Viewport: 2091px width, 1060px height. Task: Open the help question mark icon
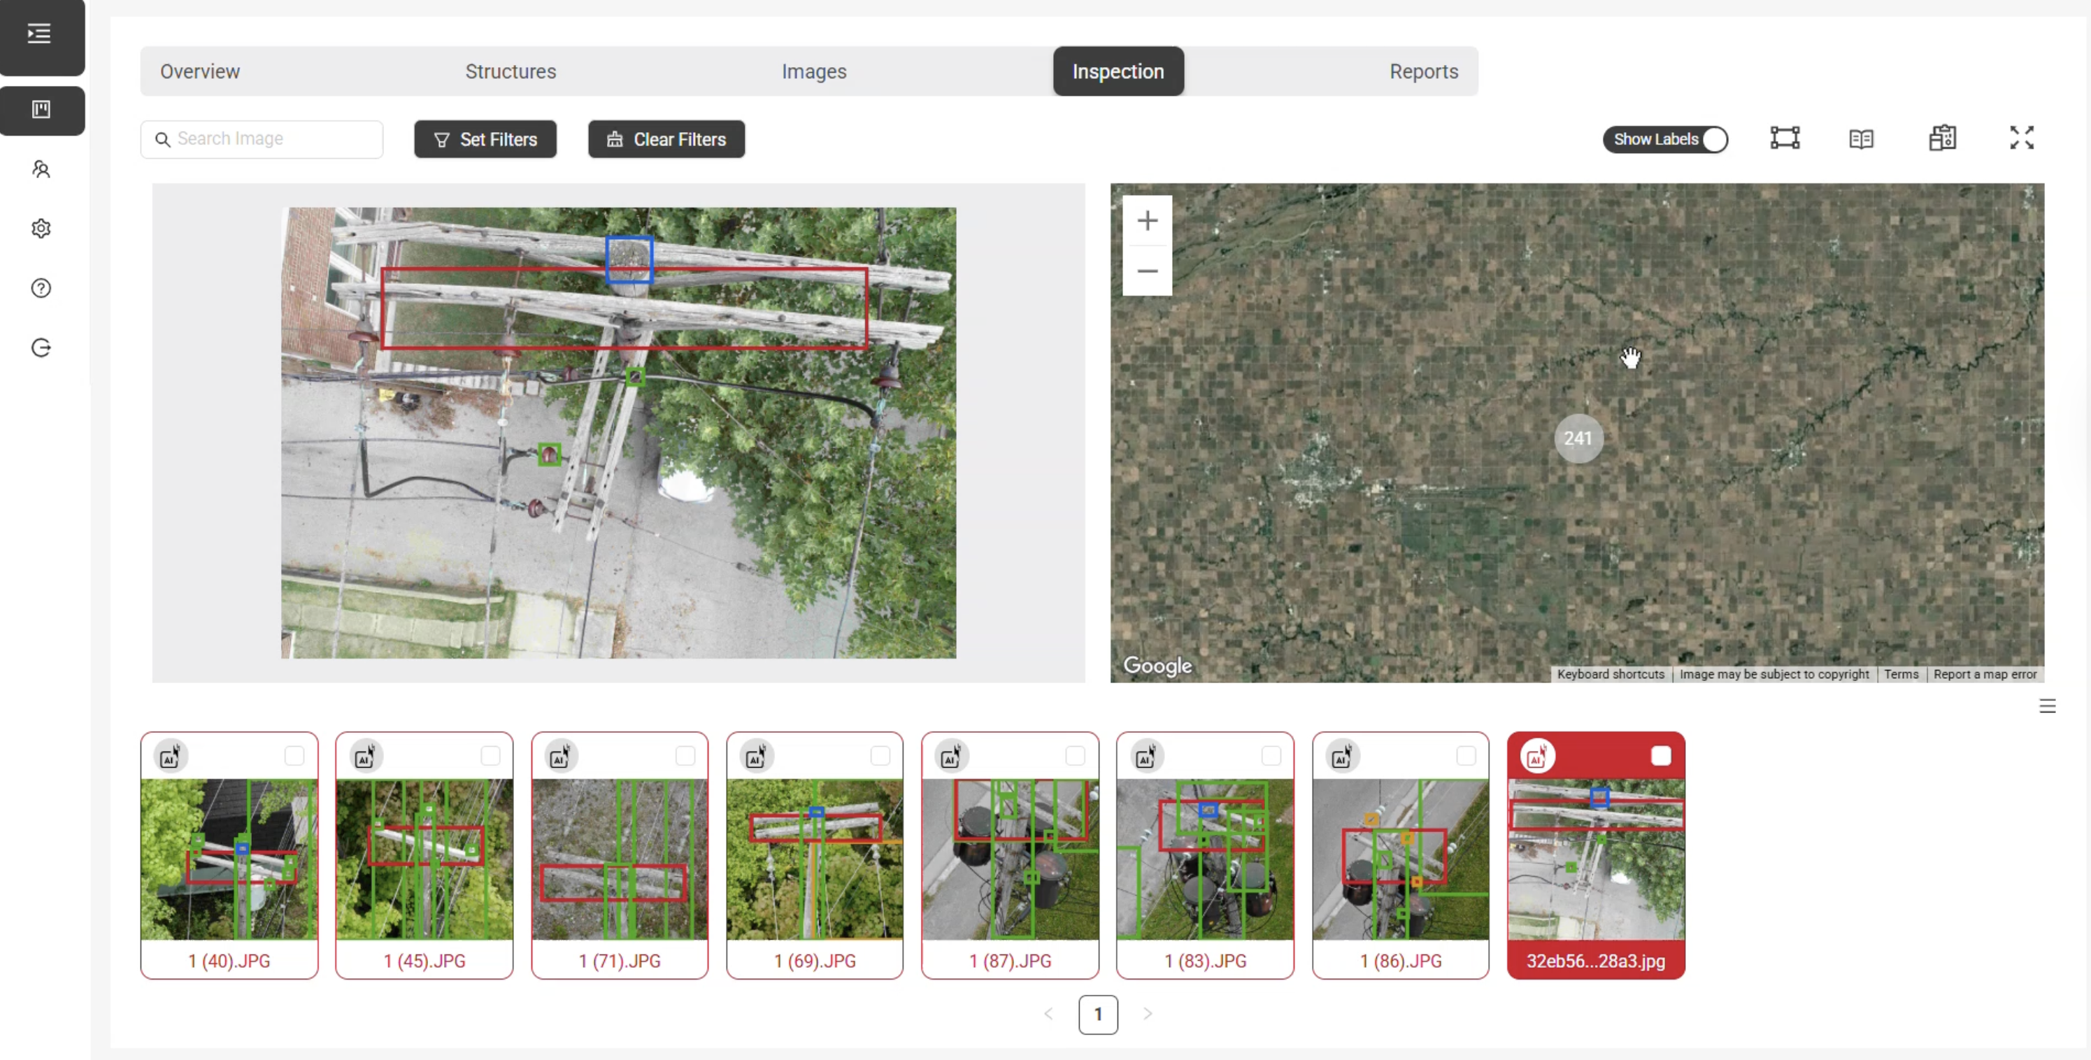click(x=41, y=288)
